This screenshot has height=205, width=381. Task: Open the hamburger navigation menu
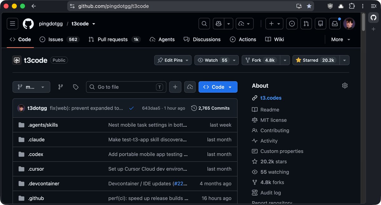(12, 23)
